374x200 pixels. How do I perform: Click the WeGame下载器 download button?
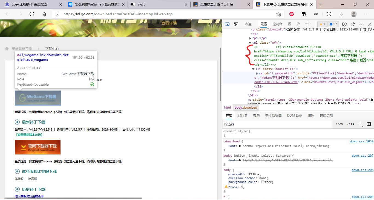click(x=38, y=98)
